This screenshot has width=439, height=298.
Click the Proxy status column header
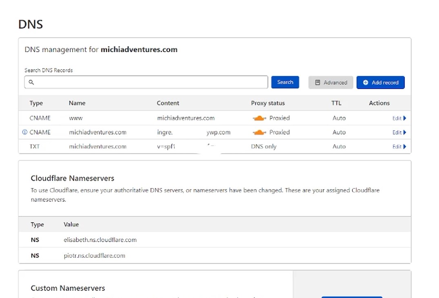click(x=267, y=103)
